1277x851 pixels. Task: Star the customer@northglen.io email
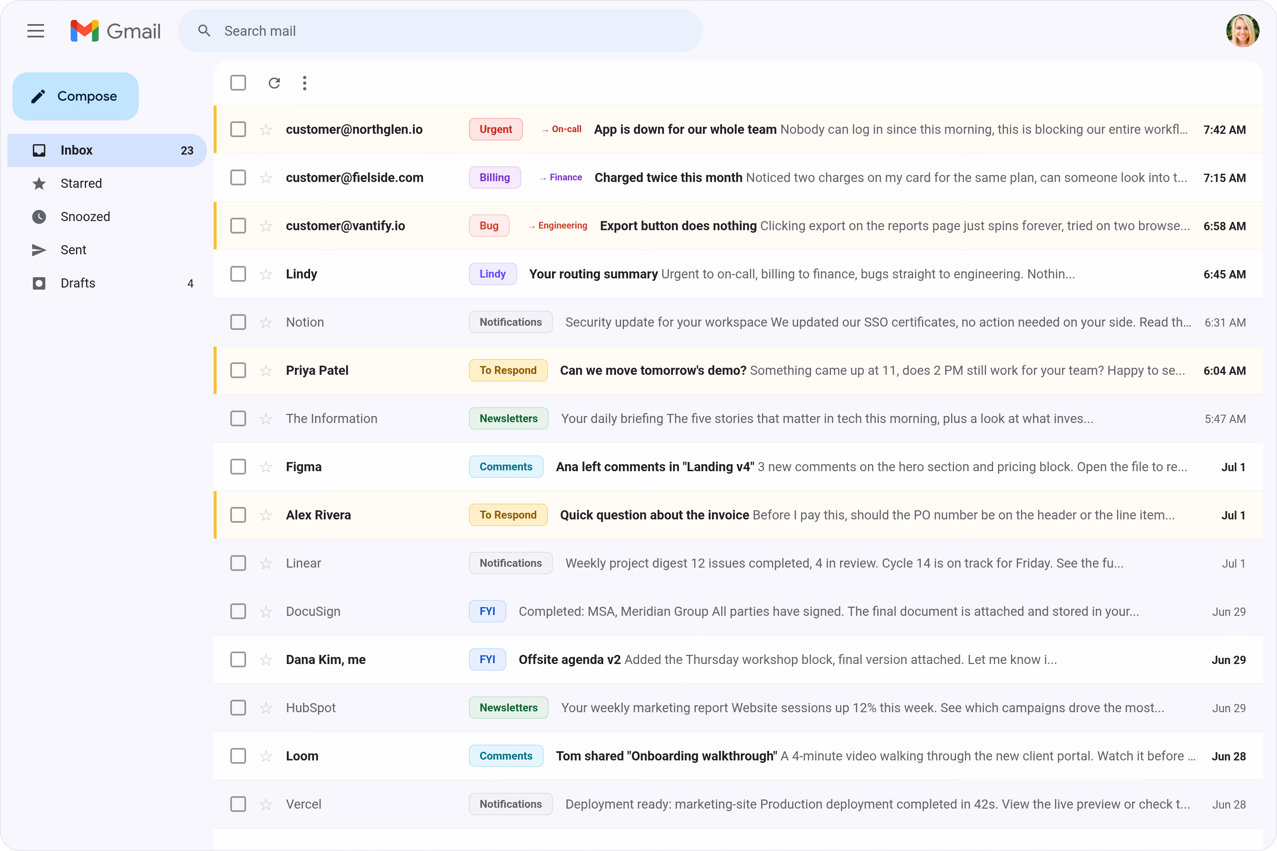coord(266,130)
